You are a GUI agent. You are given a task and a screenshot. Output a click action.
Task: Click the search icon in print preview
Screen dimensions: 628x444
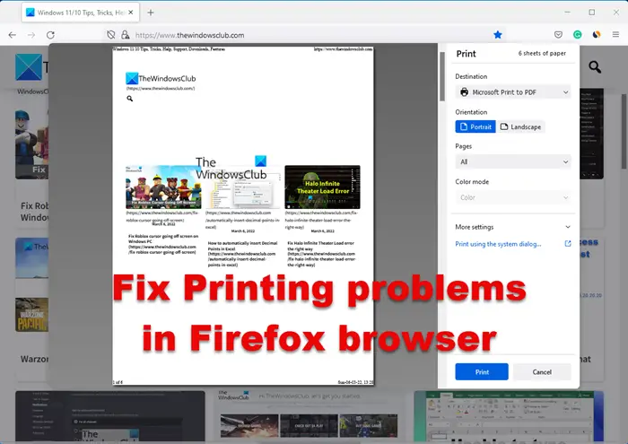130,99
